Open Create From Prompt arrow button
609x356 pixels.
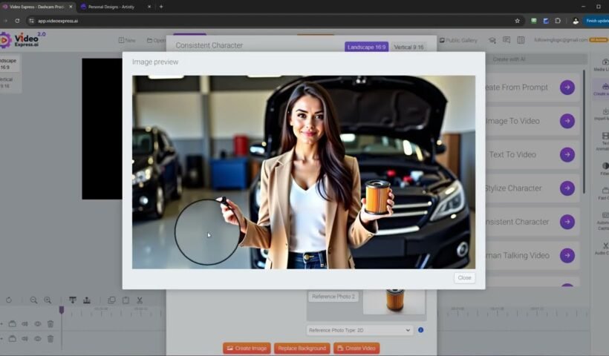(x=567, y=88)
